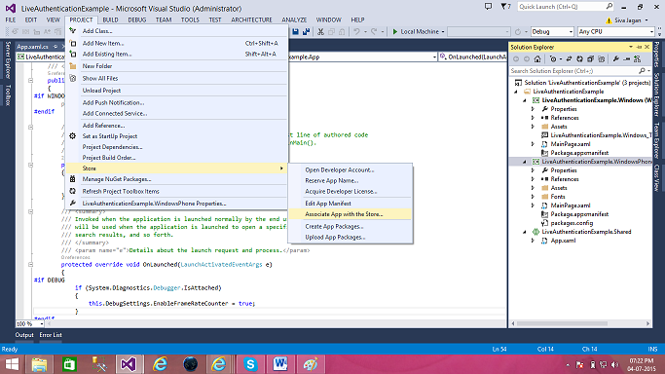665x374 pixels.
Task: Click Acquire Developer License entry
Action: tap(351, 192)
